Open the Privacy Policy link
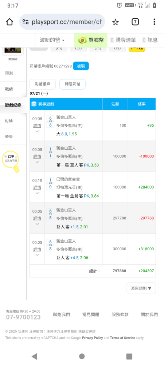Image resolution: width=164 pixels, height=366 pixels. coord(93,338)
